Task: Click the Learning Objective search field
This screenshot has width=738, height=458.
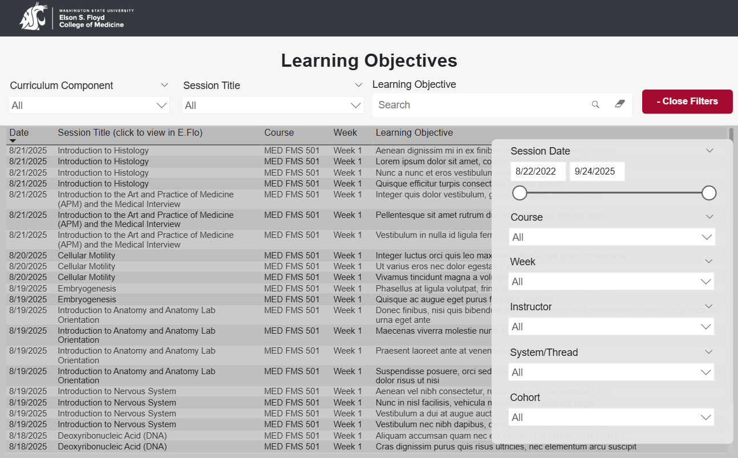Action: click(x=479, y=105)
